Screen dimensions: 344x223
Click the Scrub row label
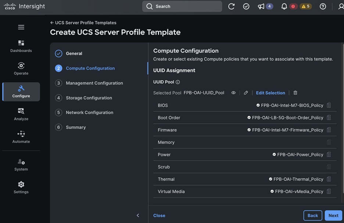click(164, 167)
